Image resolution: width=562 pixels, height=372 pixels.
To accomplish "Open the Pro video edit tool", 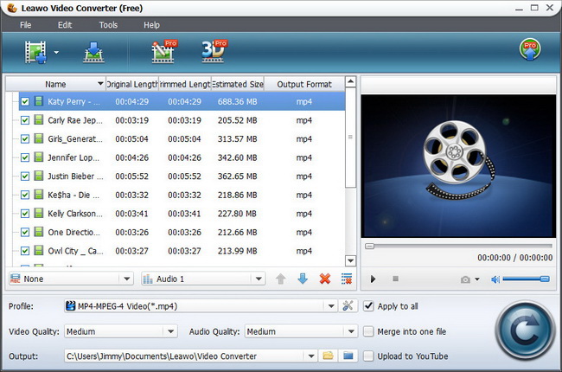I will click(x=164, y=52).
